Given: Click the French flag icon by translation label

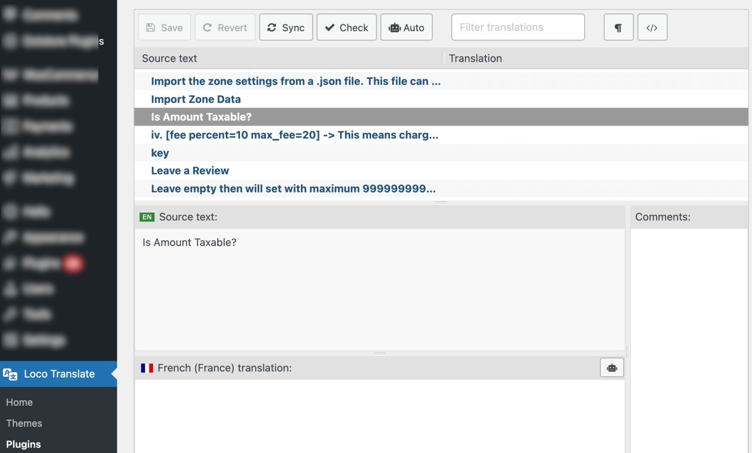Looking at the screenshot, I should tap(147, 368).
